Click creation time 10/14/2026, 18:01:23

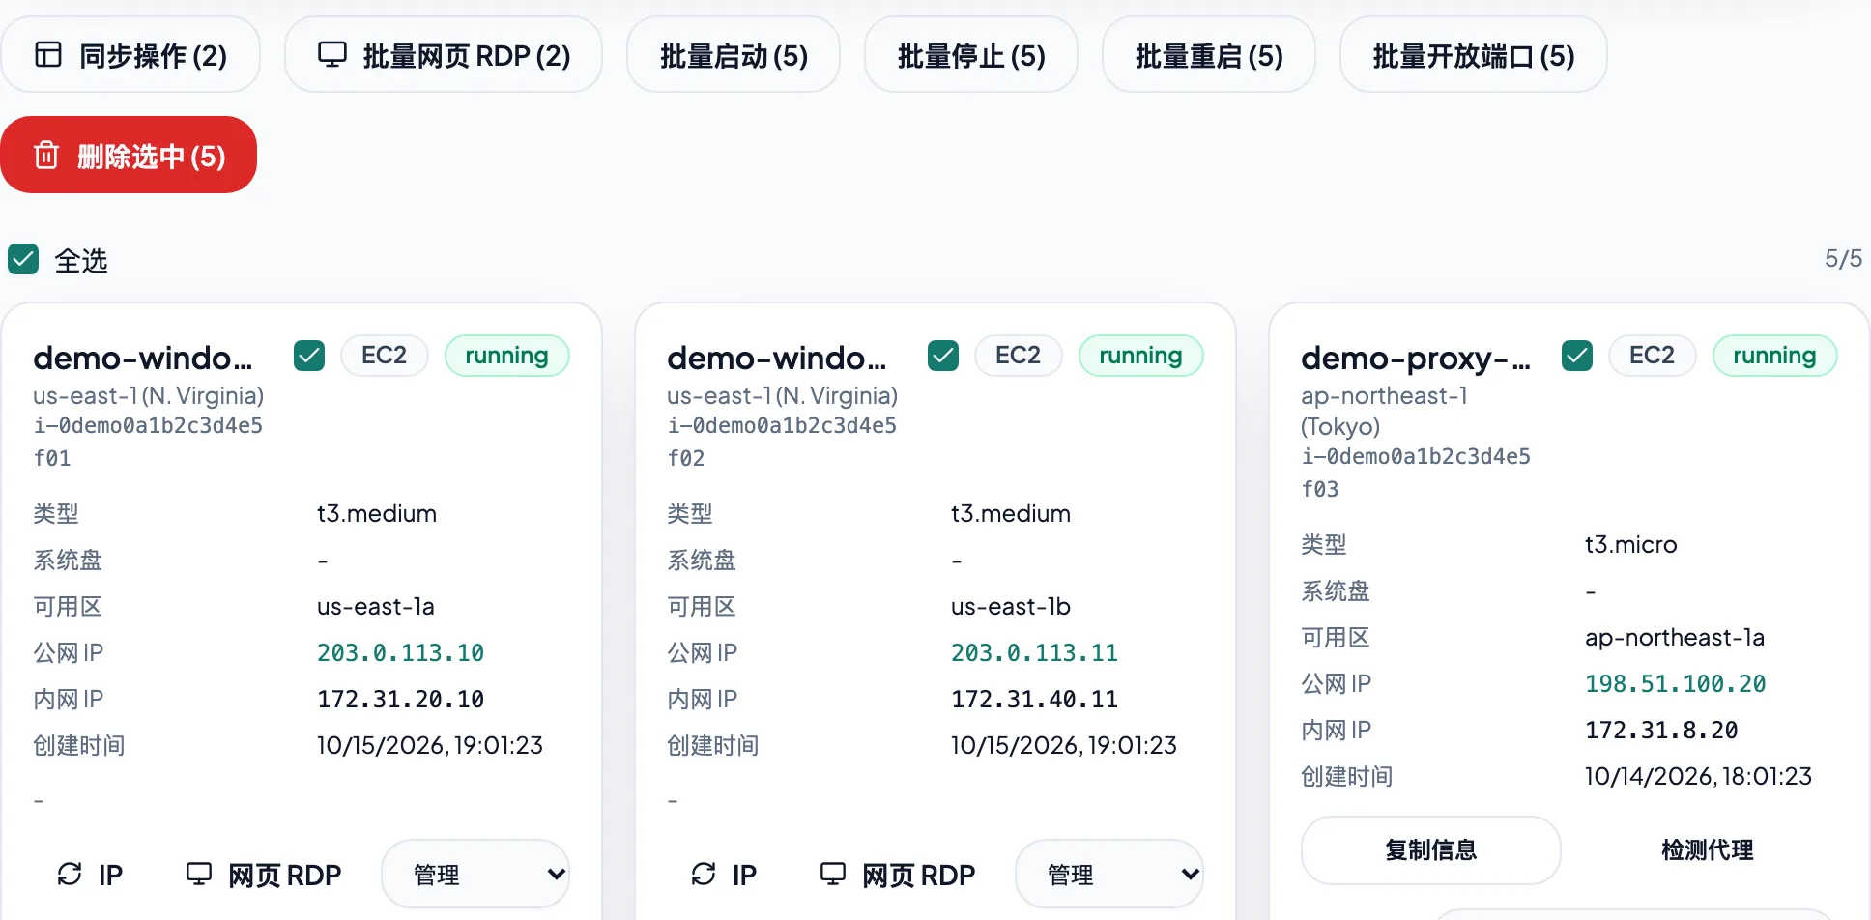(1698, 777)
